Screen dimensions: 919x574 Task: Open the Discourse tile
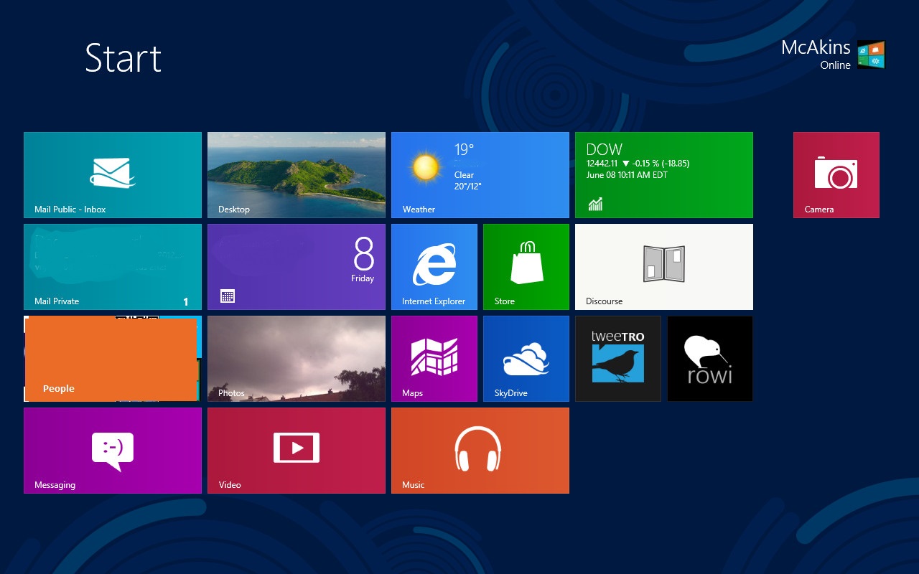(663, 266)
